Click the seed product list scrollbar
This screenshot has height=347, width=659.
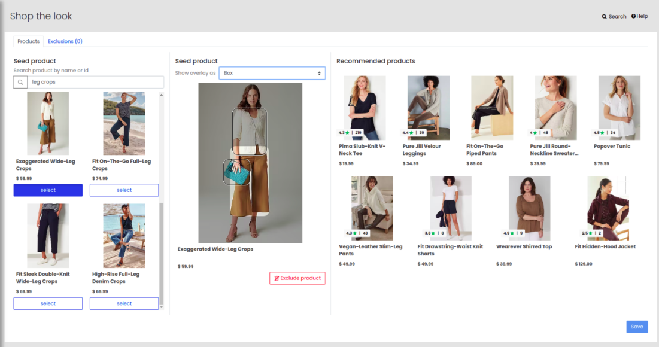click(161, 251)
